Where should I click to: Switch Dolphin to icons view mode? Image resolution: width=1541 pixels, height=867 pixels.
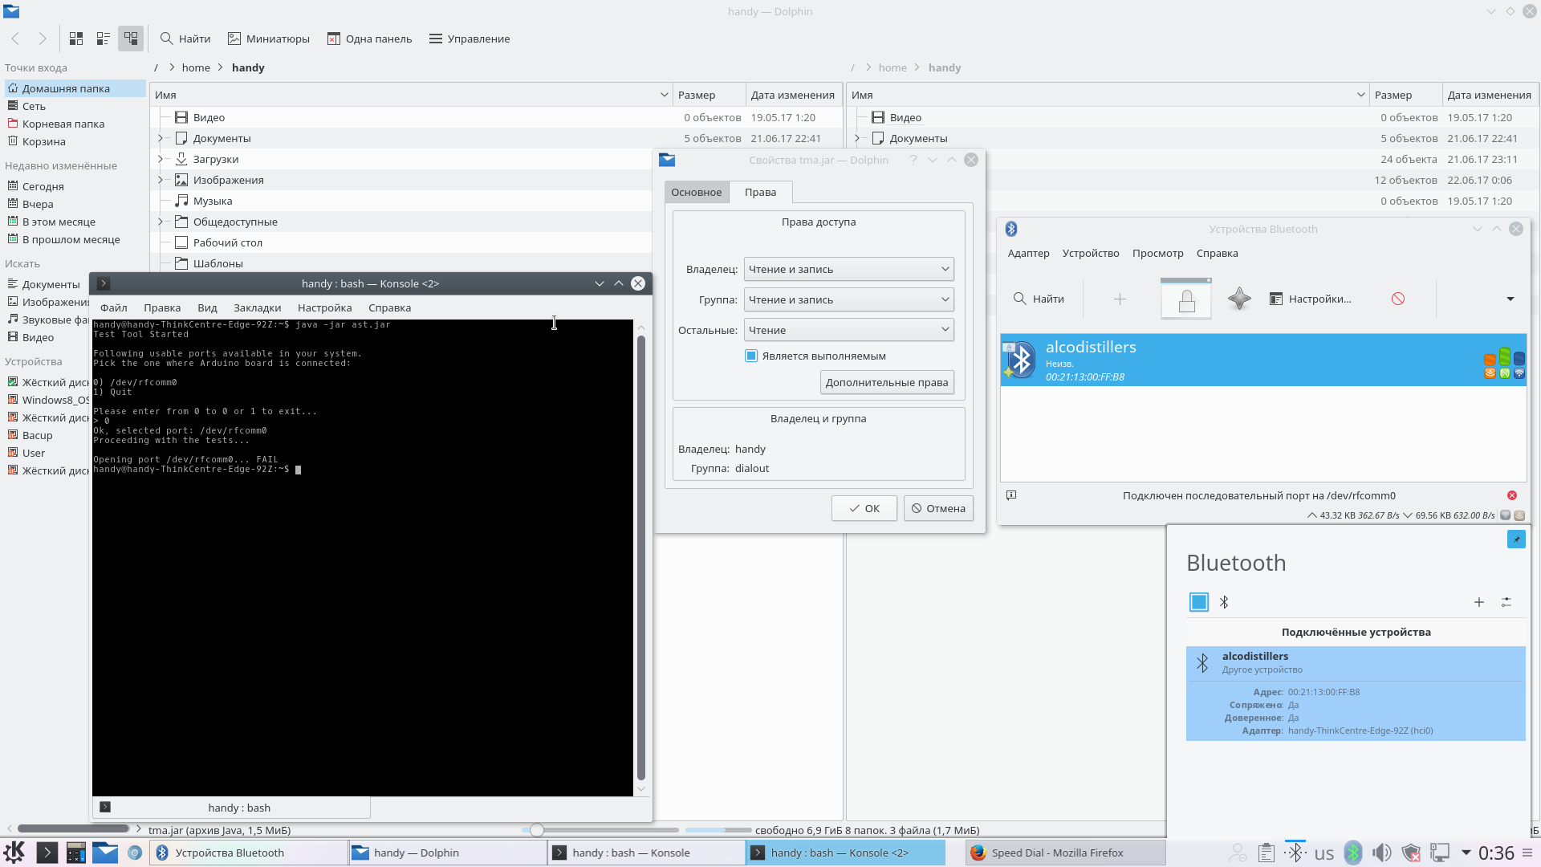pos(76,39)
